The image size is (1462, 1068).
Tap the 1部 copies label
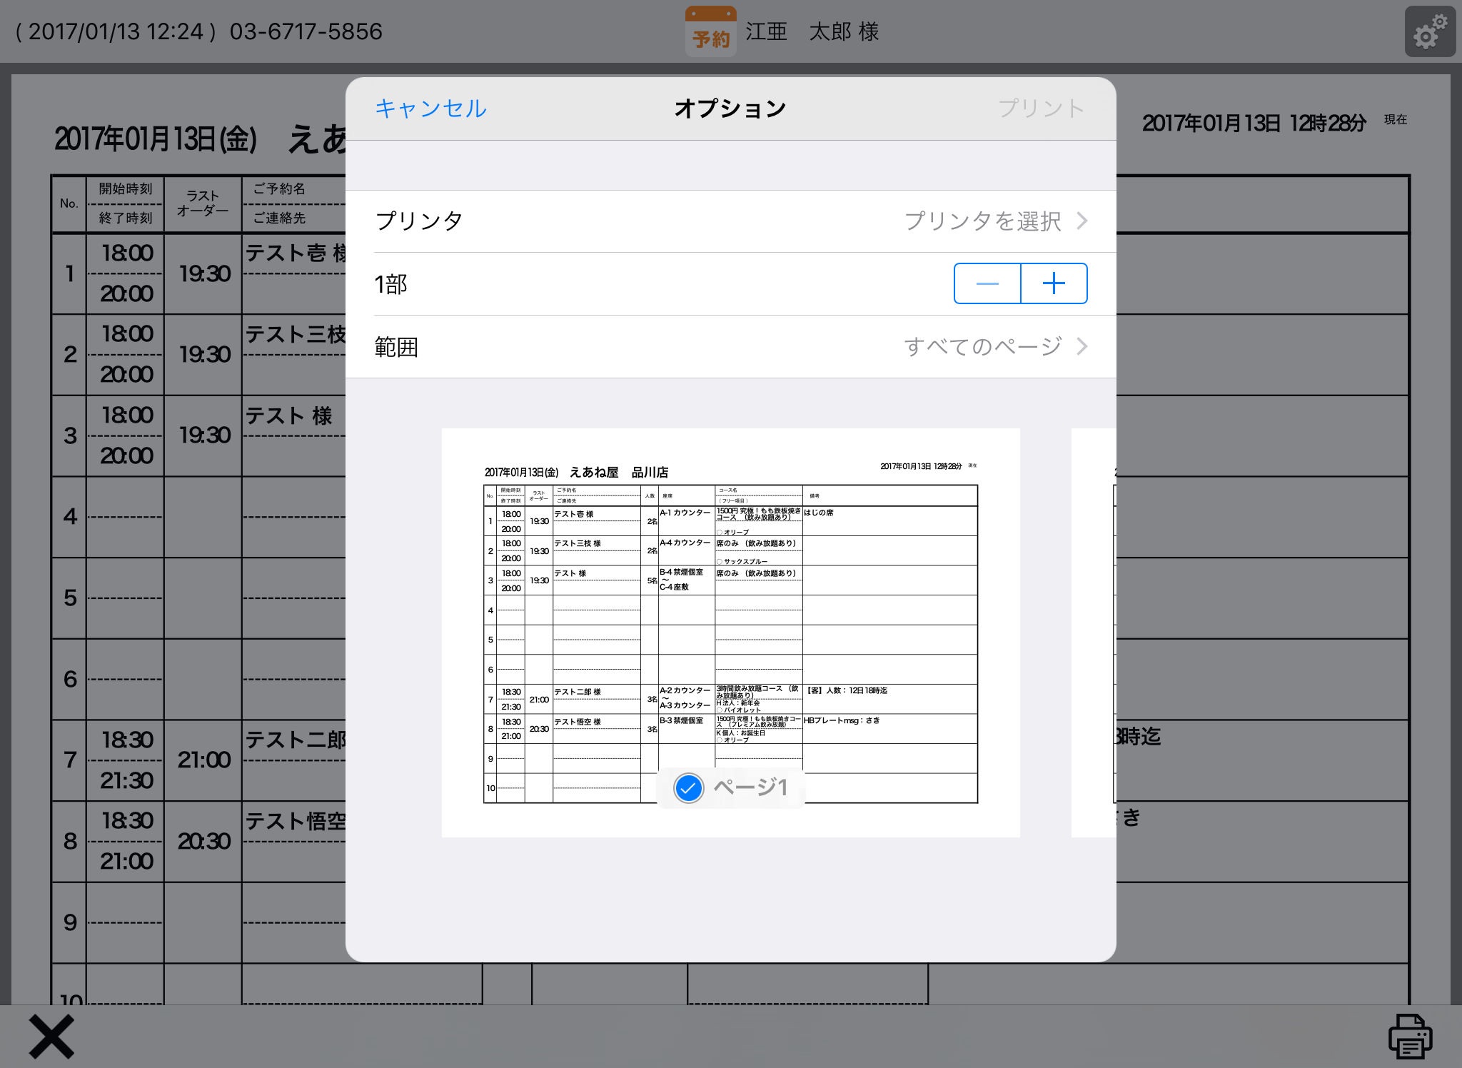click(391, 284)
